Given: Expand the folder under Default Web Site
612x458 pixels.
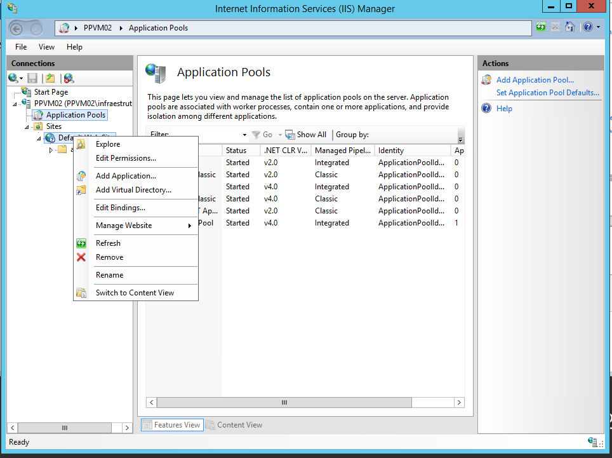Looking at the screenshot, I should (51, 150).
